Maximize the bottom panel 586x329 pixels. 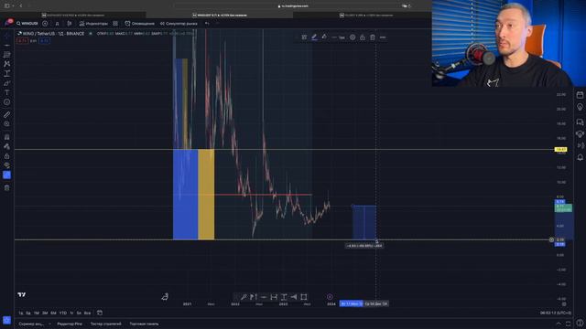tap(568, 324)
